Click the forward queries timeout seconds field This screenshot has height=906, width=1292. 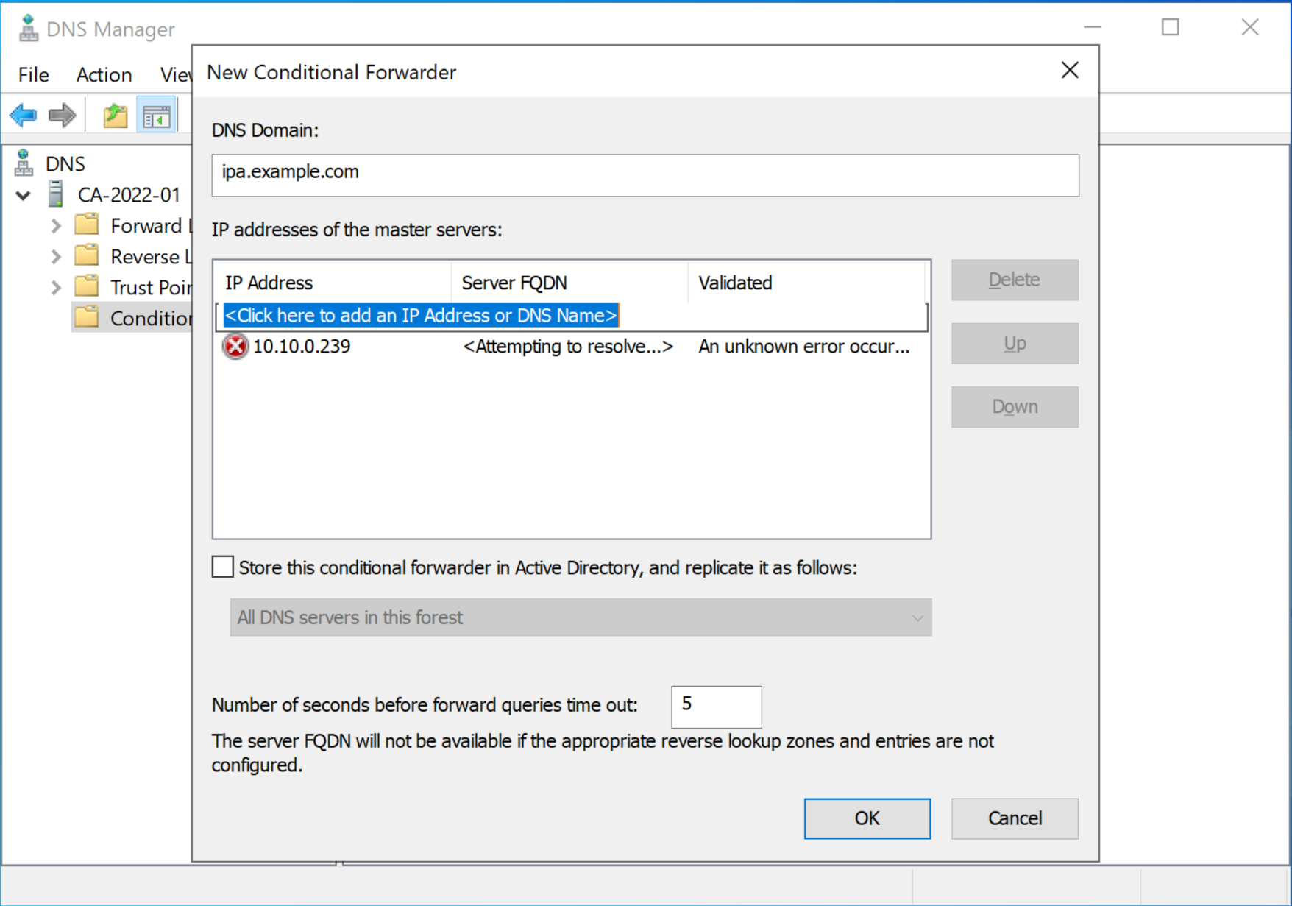[716, 706]
